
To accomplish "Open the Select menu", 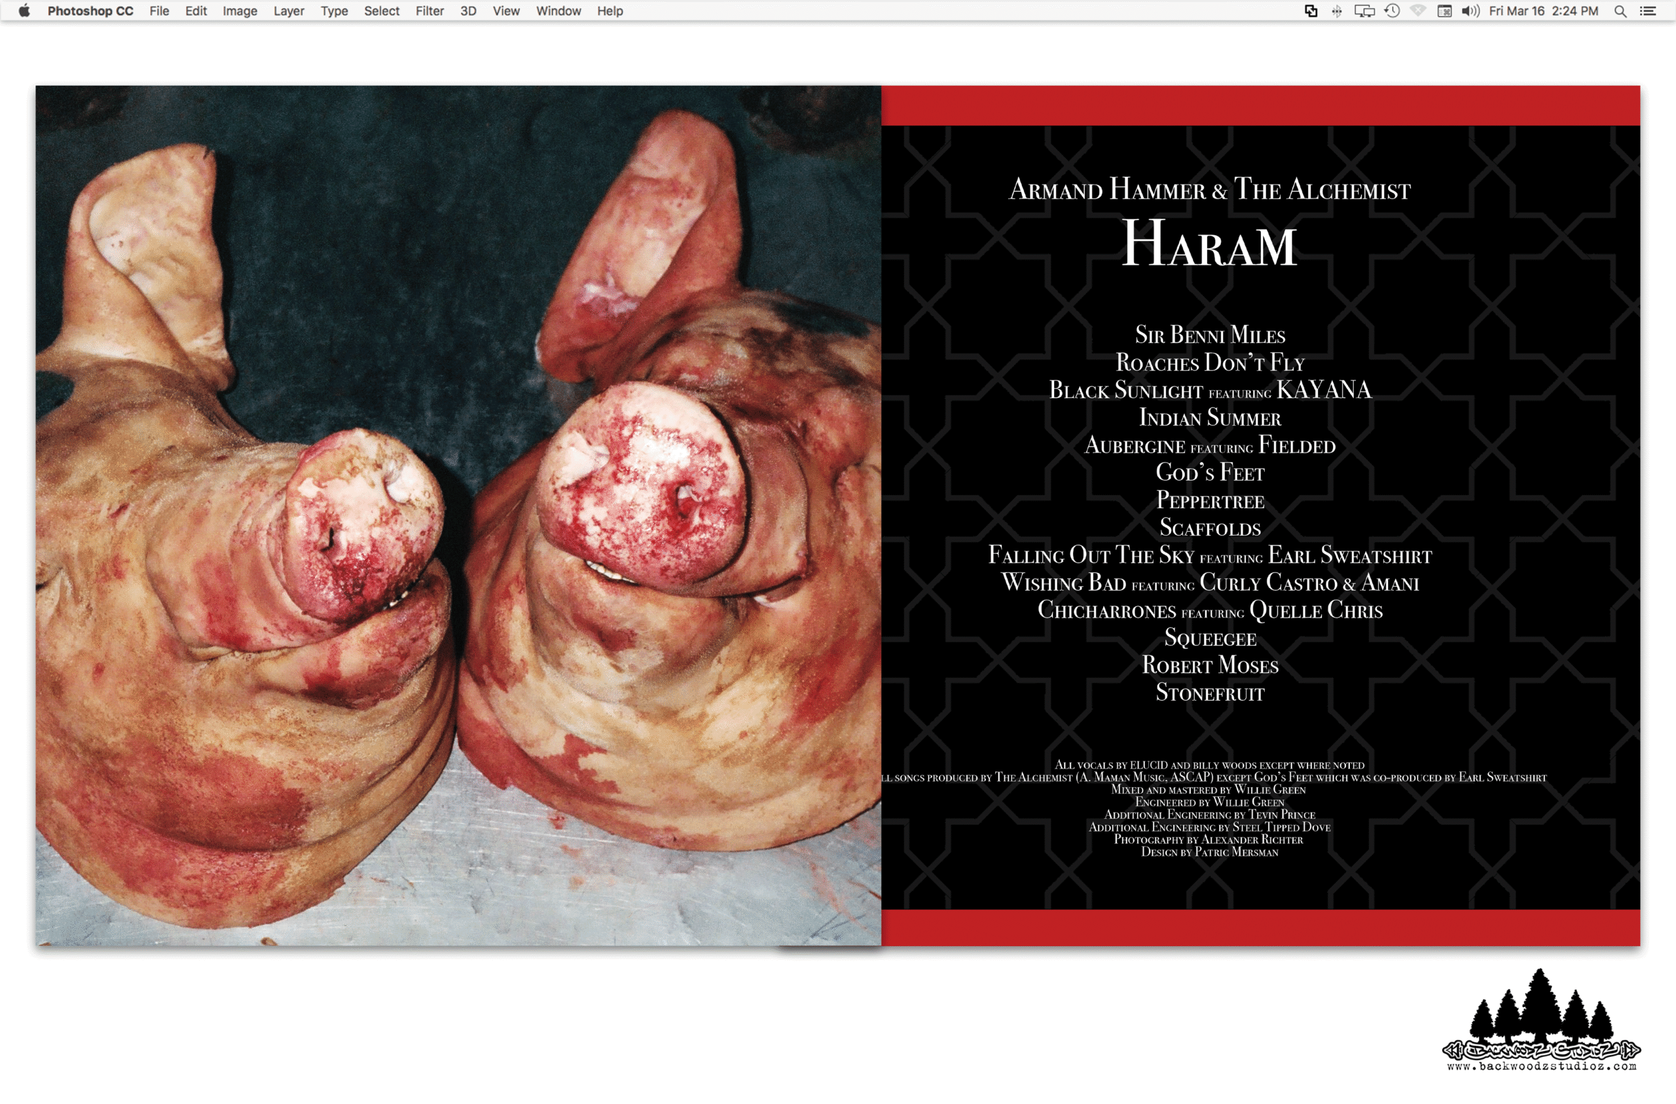I will click(x=382, y=10).
